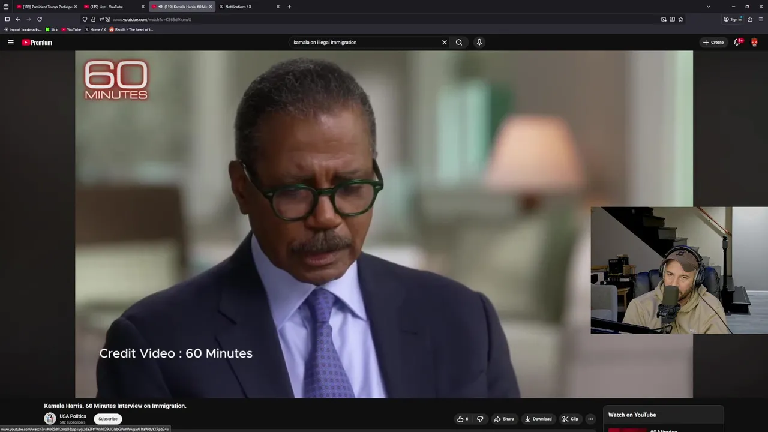Open Reddit bookmark
This screenshot has height=432, width=768.
click(x=131, y=29)
